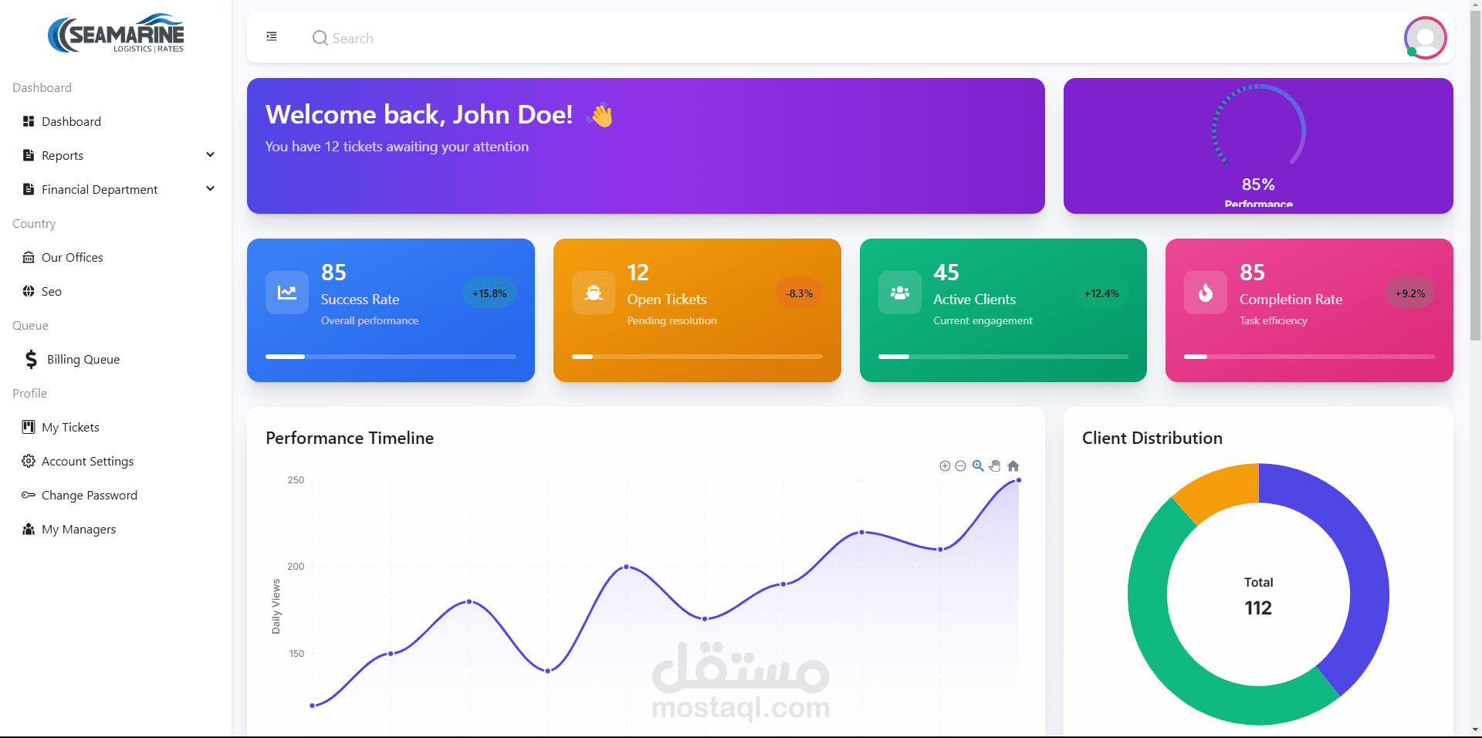Click the Billing Queue dollar icon

coord(31,359)
